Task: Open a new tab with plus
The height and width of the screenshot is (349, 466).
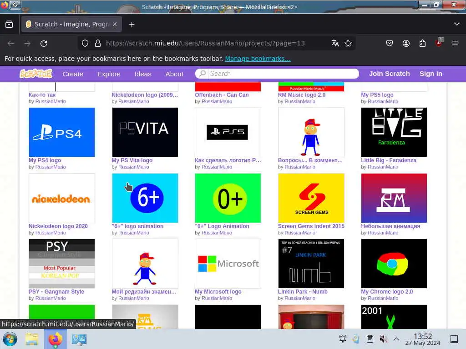Action: click(132, 25)
